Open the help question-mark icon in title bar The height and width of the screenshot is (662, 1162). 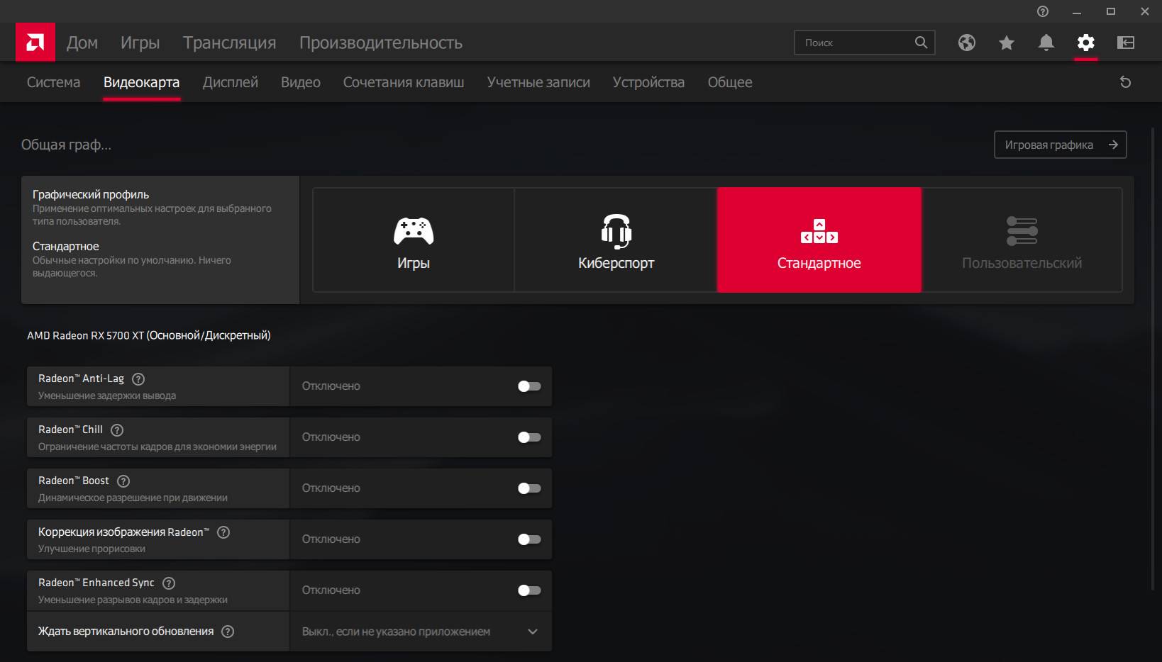click(1043, 11)
